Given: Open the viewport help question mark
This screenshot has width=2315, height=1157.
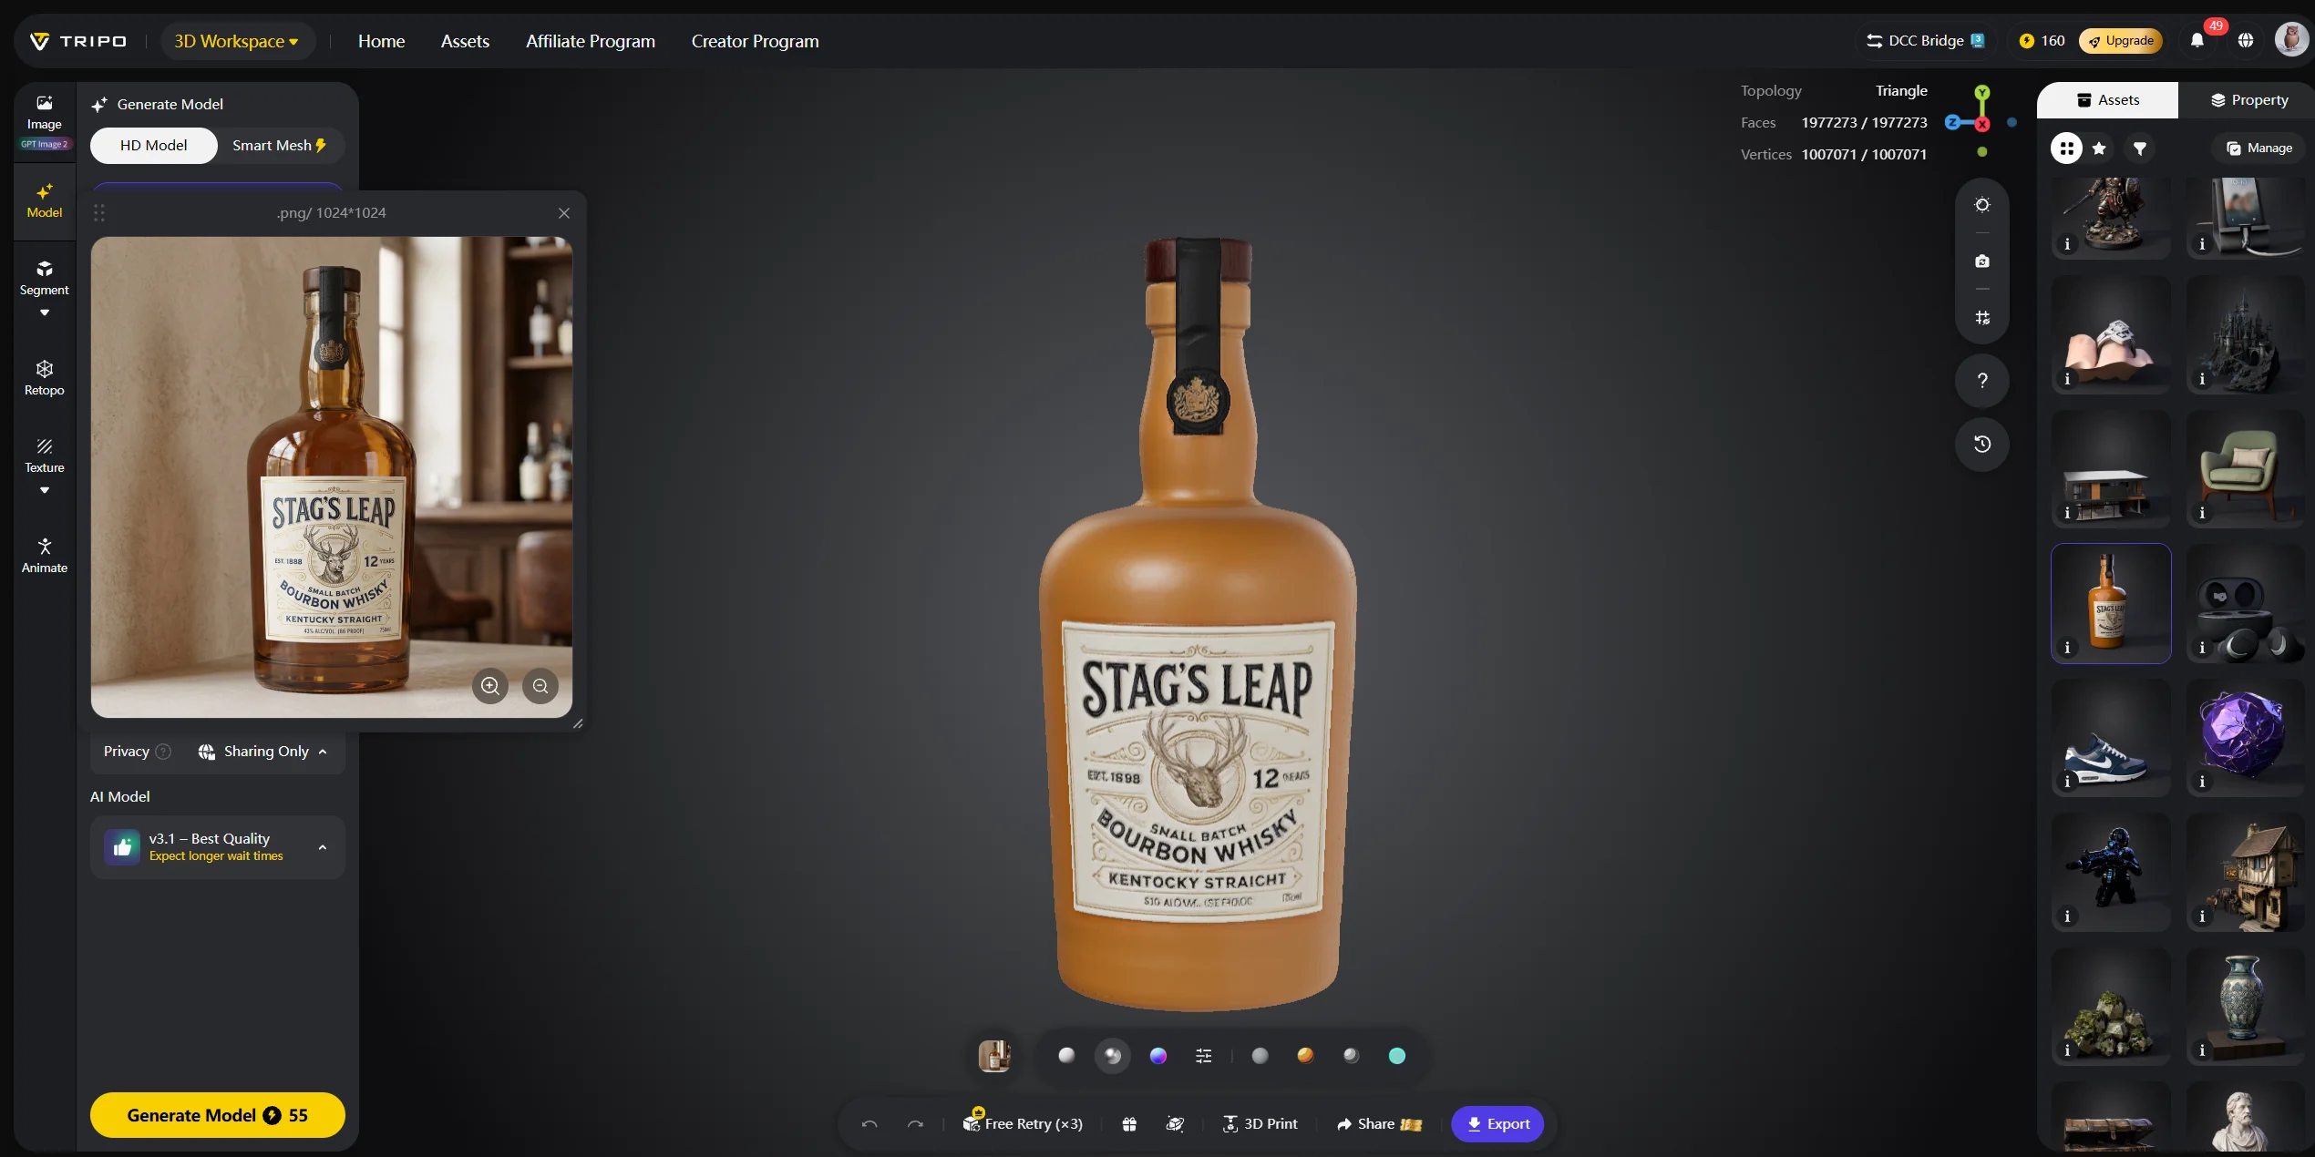Looking at the screenshot, I should (1982, 381).
